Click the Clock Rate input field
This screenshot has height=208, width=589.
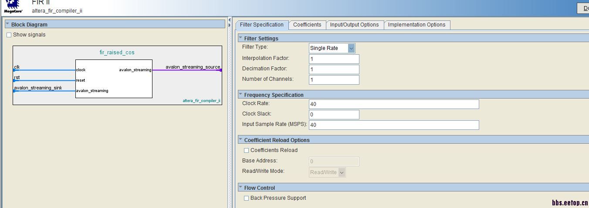tap(393, 104)
